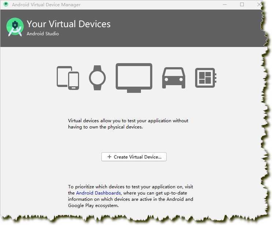Minimize the AVD Manager window
The height and width of the screenshot is (225, 272).
pos(225,4)
